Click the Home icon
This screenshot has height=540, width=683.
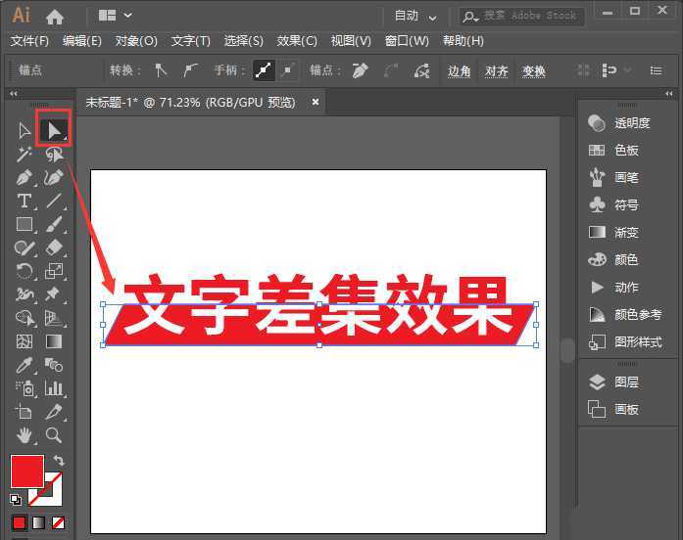tap(55, 16)
